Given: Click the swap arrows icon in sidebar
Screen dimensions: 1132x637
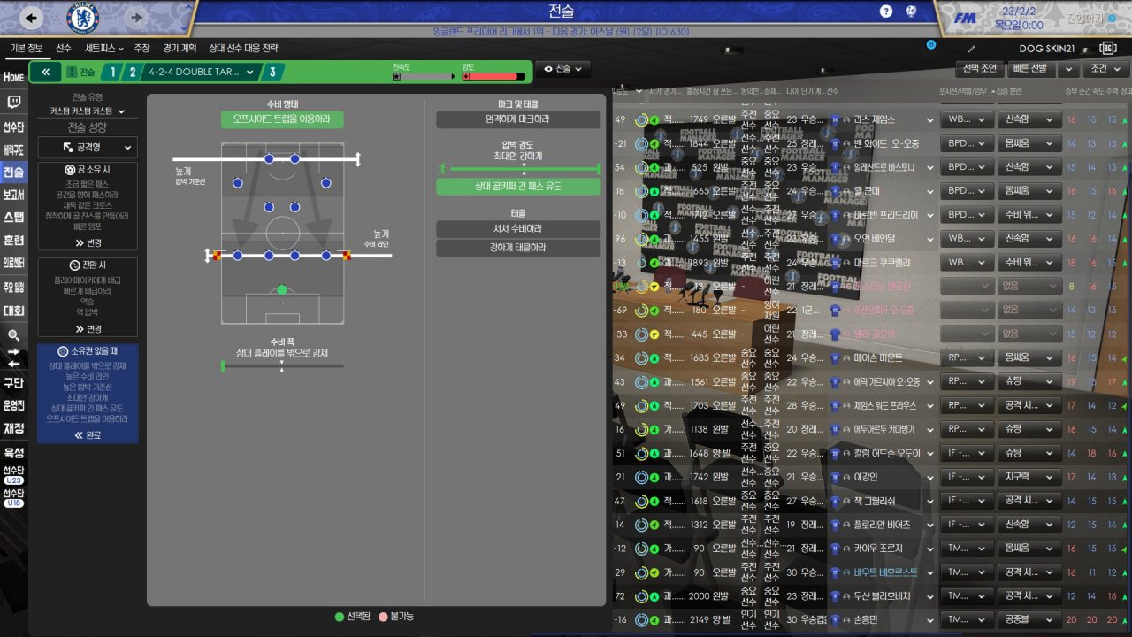Looking at the screenshot, I should click(13, 357).
